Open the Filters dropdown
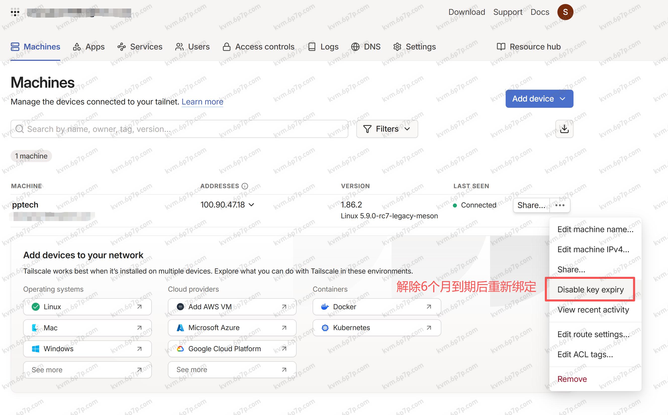The height and width of the screenshot is (415, 668). click(x=387, y=129)
